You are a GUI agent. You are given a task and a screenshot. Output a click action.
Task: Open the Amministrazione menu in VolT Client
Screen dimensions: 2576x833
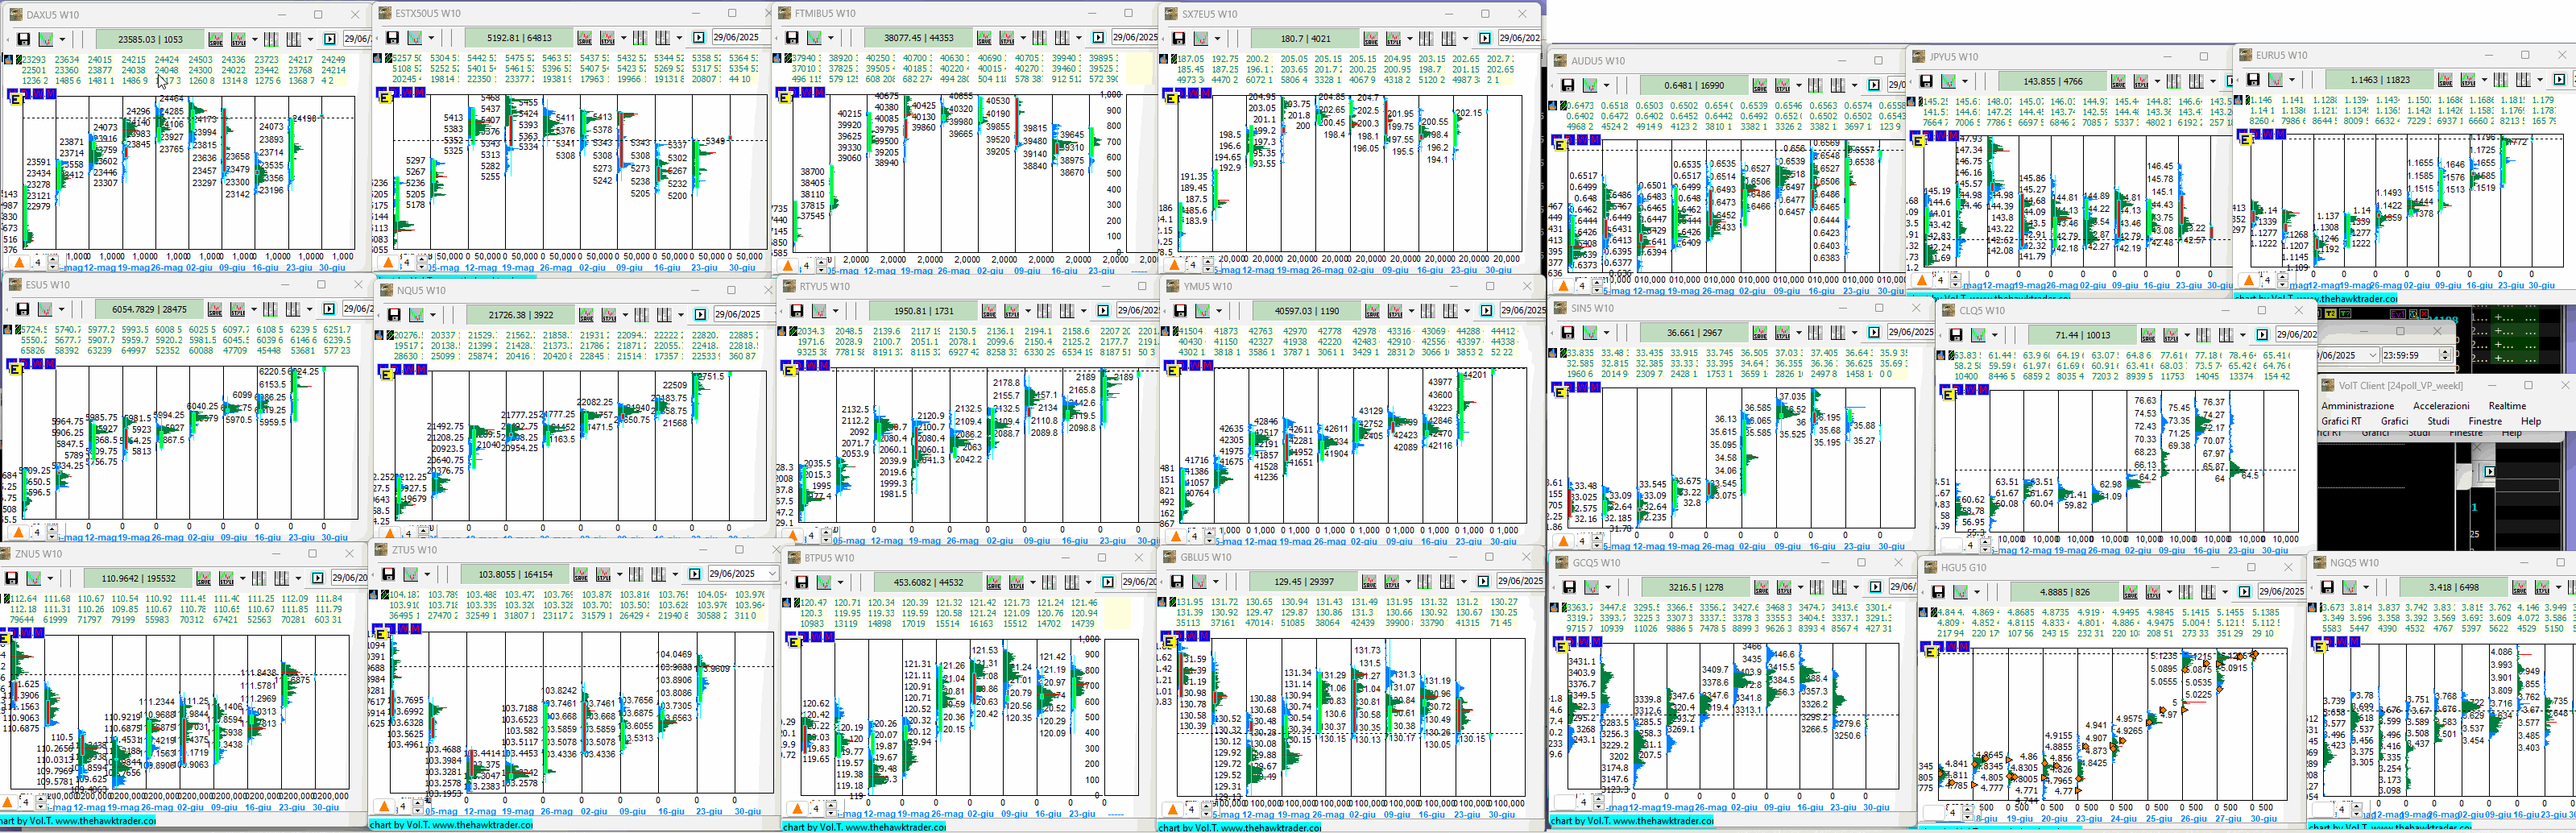2357,405
